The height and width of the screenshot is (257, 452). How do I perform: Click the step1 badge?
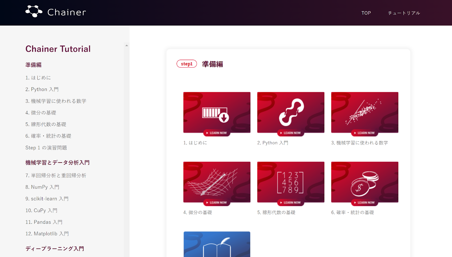[x=186, y=64]
